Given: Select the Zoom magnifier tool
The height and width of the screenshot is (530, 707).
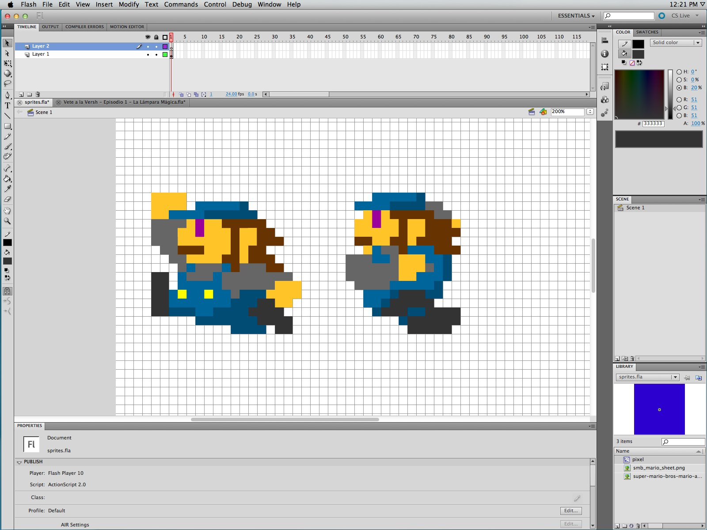Looking at the screenshot, I should click(8, 221).
